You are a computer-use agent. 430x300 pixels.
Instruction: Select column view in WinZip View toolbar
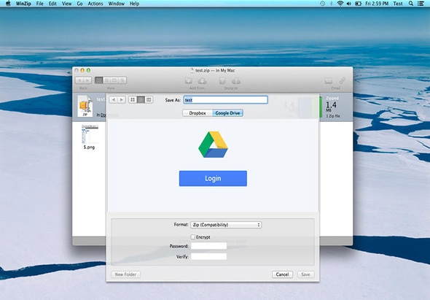pyautogui.click(x=114, y=80)
